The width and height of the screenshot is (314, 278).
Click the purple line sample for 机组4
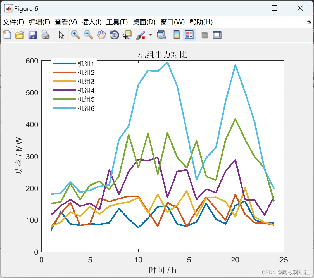coord(65,90)
